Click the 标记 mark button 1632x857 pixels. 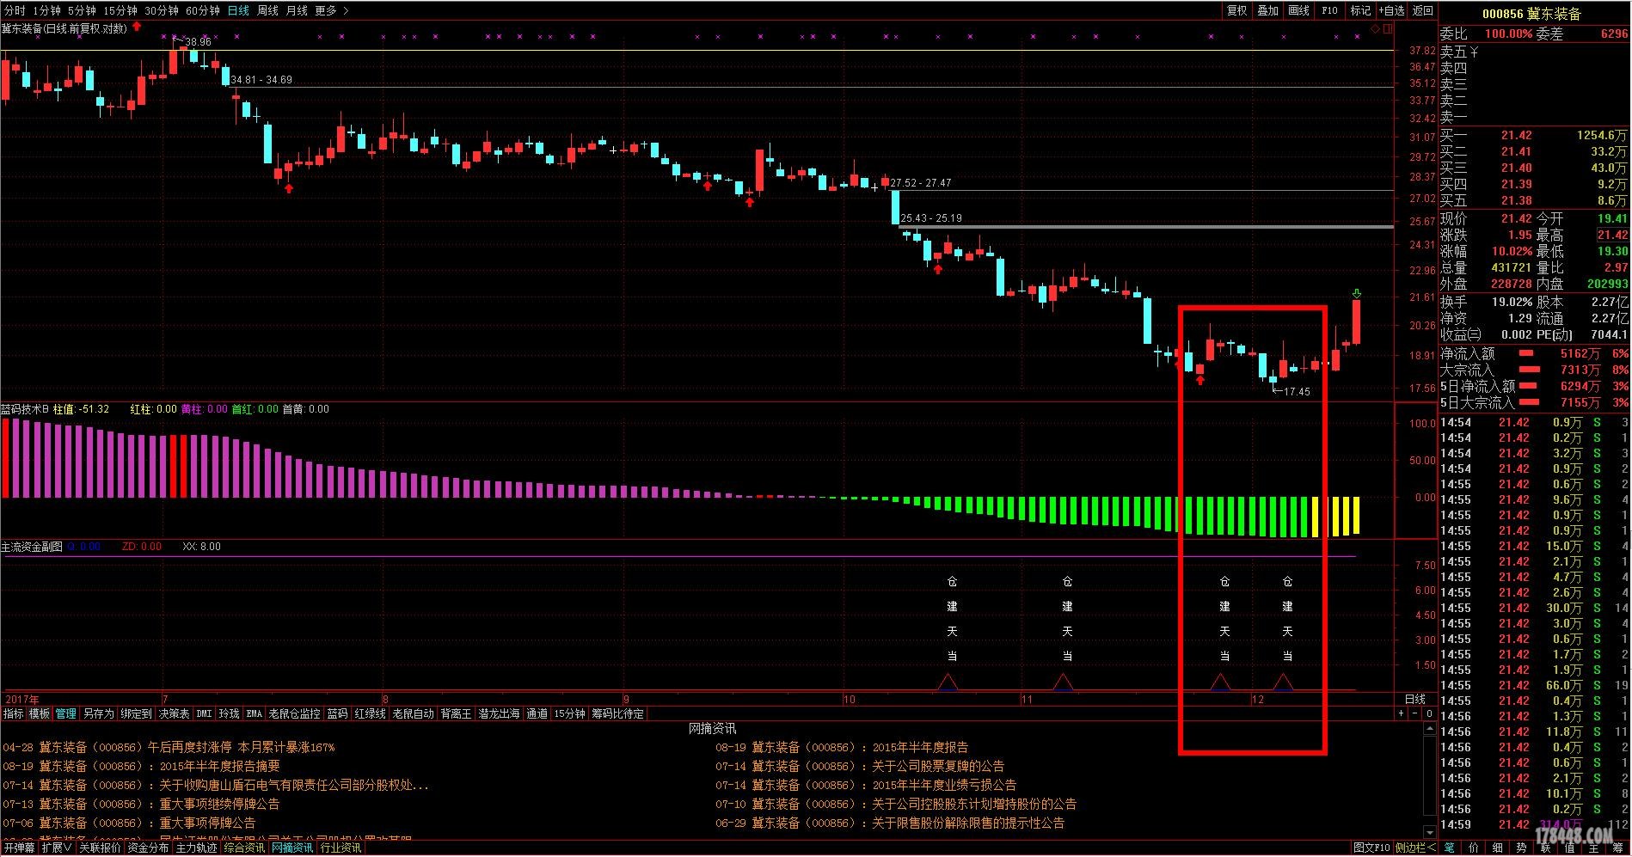1360,10
